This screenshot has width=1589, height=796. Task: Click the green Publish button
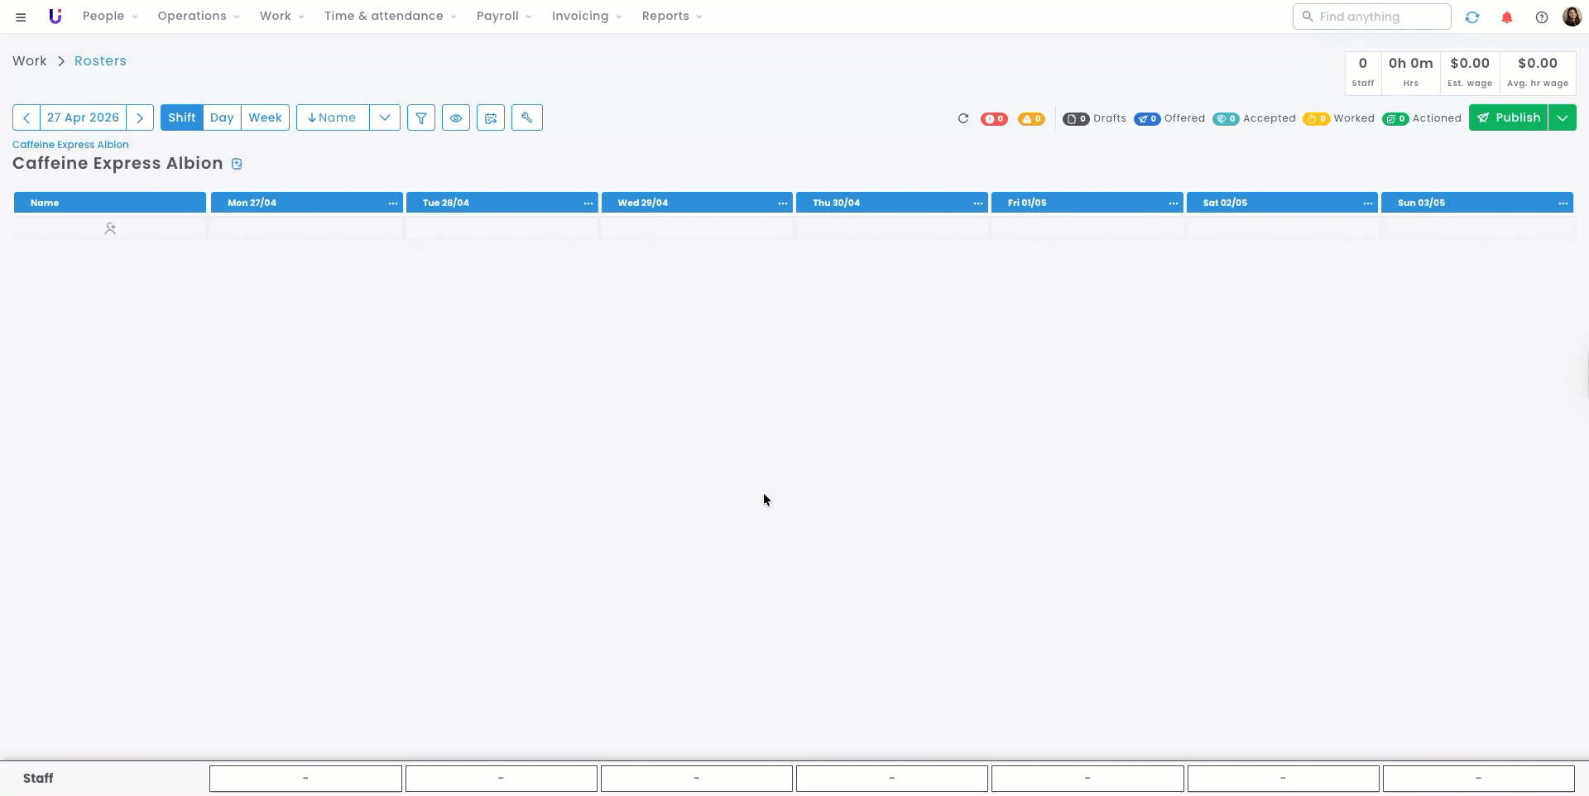coord(1508,117)
